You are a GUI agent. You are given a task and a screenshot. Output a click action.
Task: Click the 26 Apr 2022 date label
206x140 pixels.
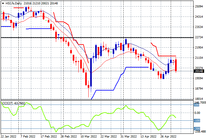click(x=169, y=137)
